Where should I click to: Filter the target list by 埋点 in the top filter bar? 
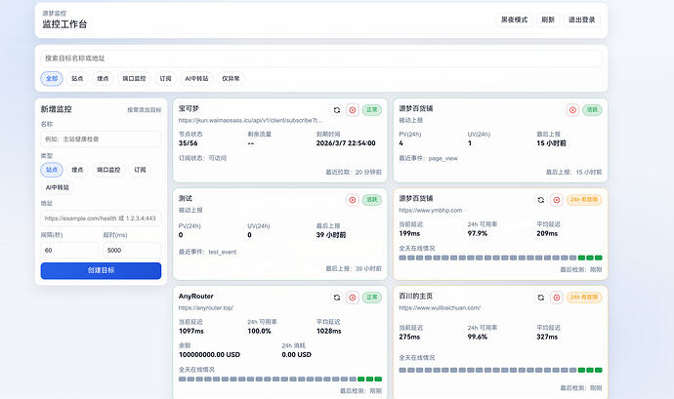point(103,79)
